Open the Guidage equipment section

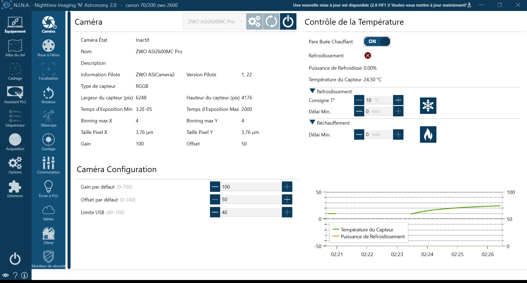(48, 142)
